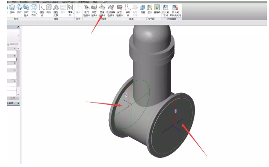Click the editable value field in Properties
The image size is (269, 167).
12,60
